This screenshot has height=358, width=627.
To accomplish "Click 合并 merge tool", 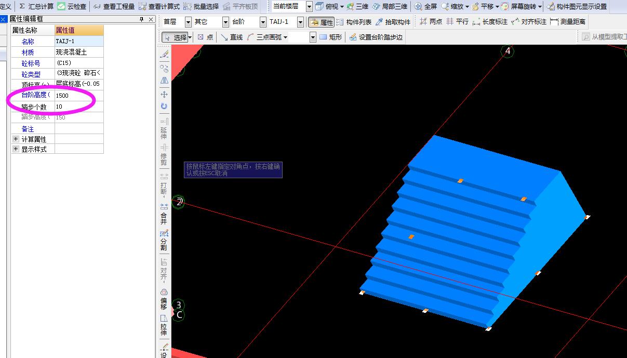I will pyautogui.click(x=164, y=214).
